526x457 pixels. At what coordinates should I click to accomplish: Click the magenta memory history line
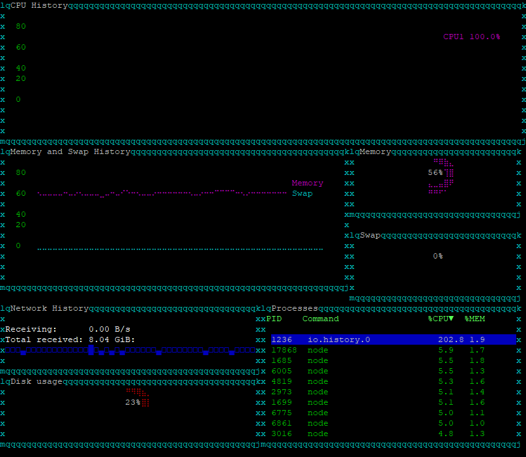click(x=162, y=193)
